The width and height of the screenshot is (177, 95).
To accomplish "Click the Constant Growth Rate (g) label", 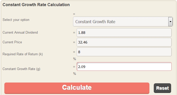I will click(x=21, y=69).
